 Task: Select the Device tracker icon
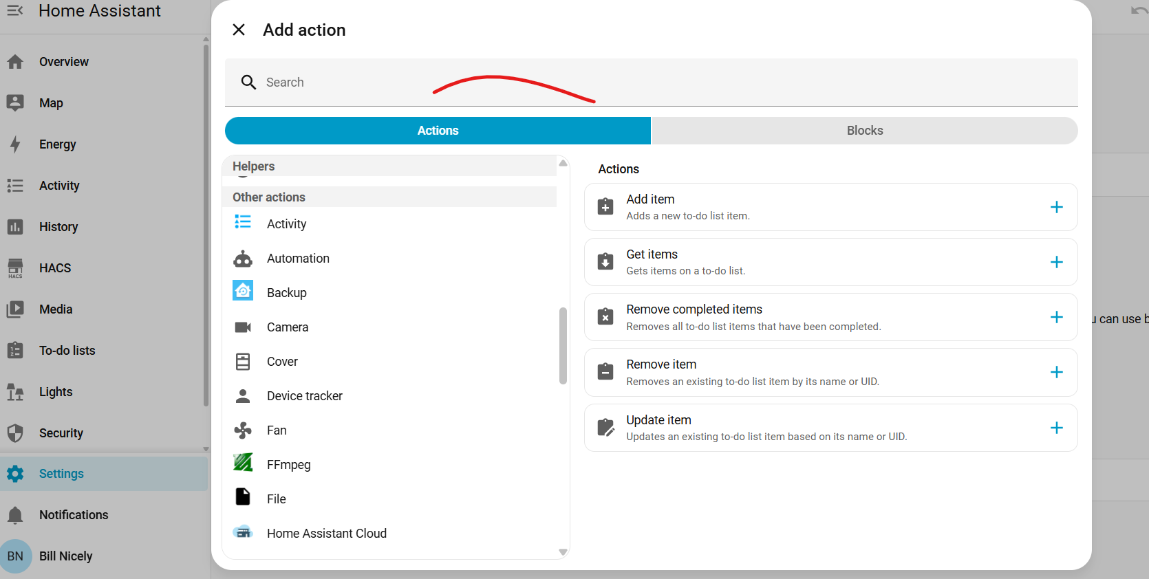243,396
